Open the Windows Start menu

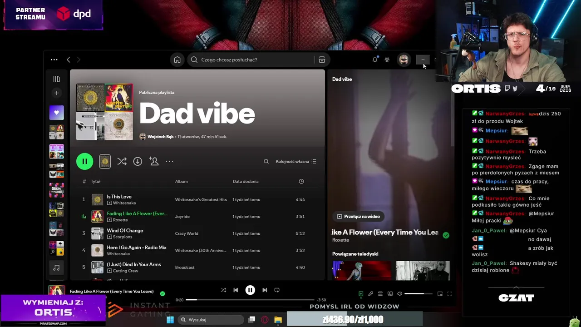tap(170, 320)
